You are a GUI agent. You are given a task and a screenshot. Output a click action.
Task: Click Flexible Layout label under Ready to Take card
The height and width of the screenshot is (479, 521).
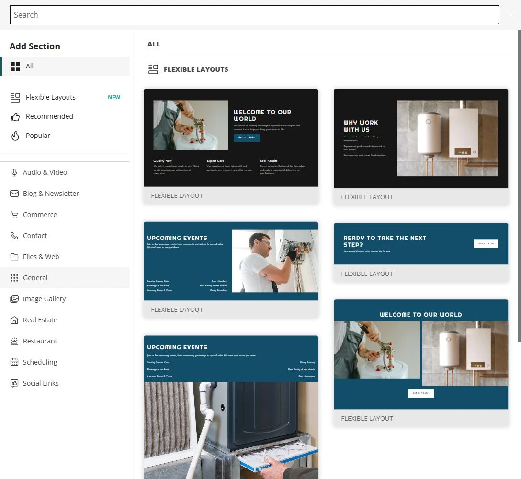coord(367,274)
